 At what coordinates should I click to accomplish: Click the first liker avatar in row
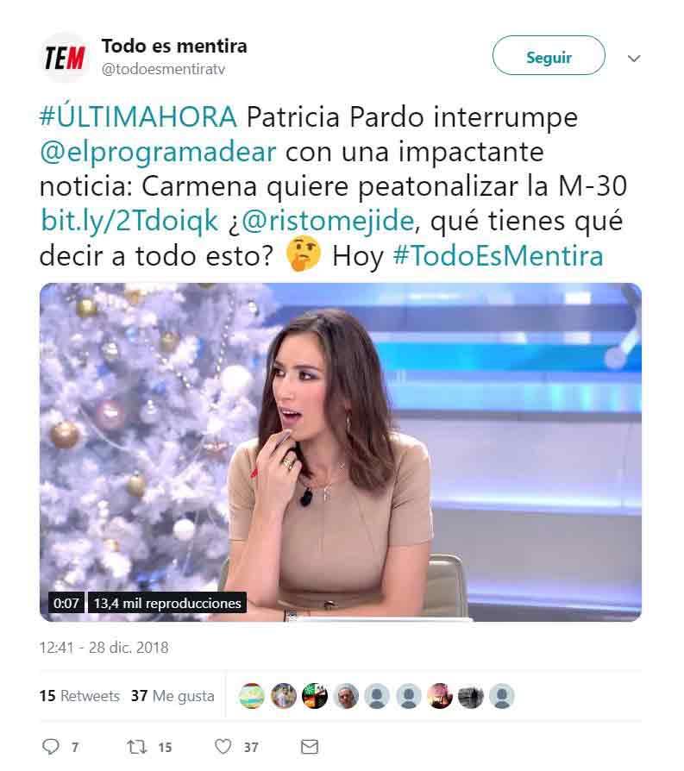point(252,696)
